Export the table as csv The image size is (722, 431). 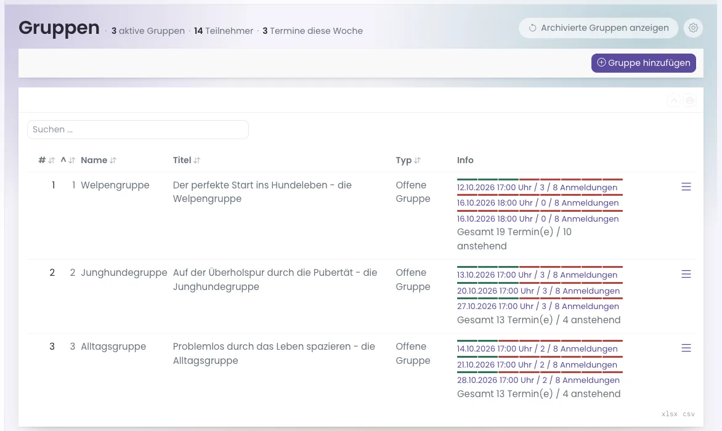pos(689,414)
